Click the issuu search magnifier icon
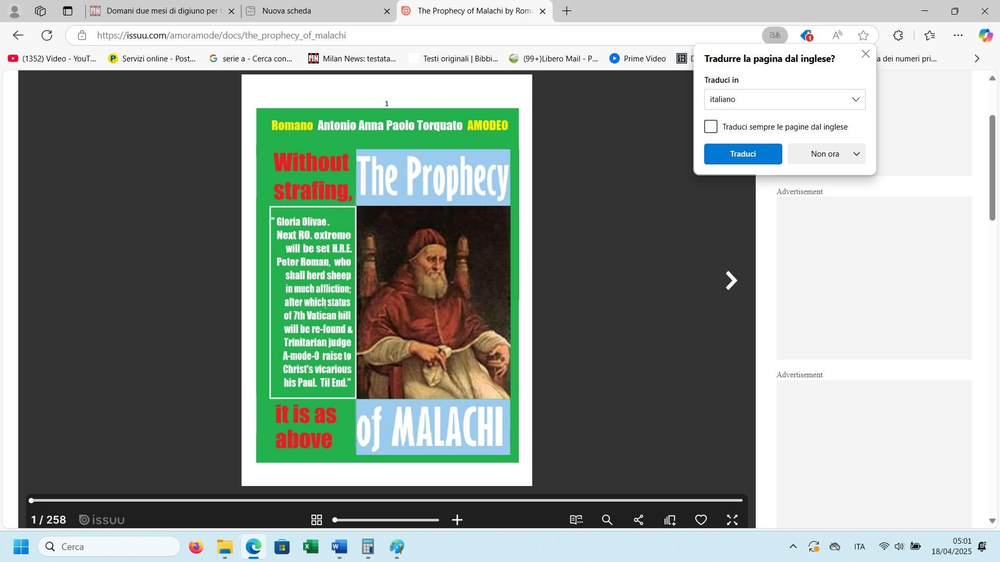Viewport: 1000px width, 562px height. pyautogui.click(x=607, y=520)
